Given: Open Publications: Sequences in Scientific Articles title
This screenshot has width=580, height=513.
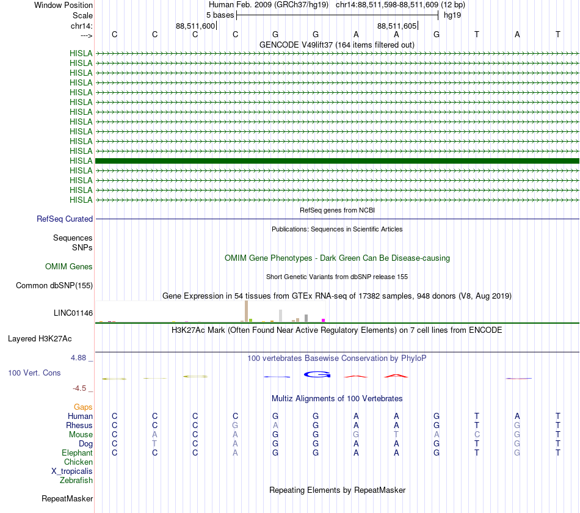Looking at the screenshot, I should point(337,229).
